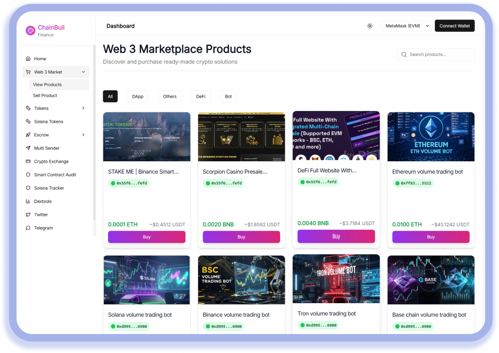
Task: Open the MetaMask (EVM) wallet dropdown
Action: (405, 26)
